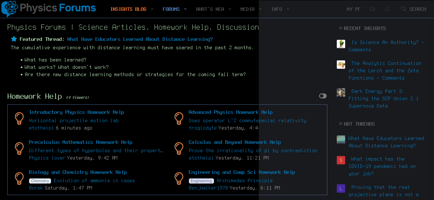Open user Ben_Walker1978 profile link
Screen dimensions: 434x200
(208, 188)
